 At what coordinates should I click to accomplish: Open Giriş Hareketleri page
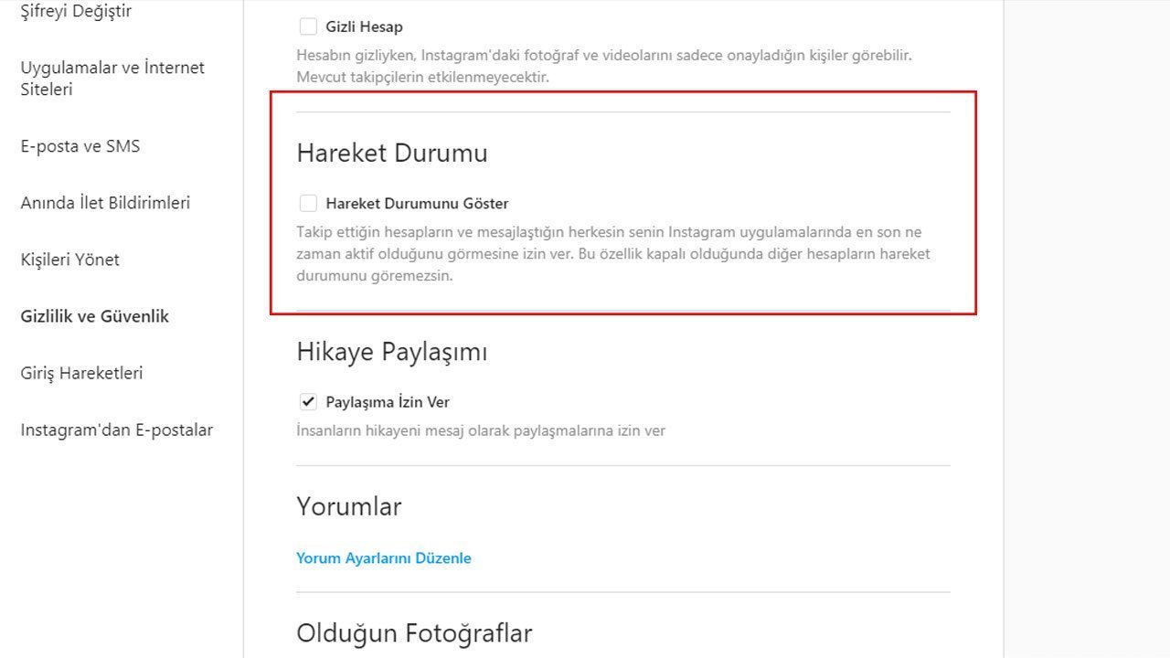(x=81, y=373)
